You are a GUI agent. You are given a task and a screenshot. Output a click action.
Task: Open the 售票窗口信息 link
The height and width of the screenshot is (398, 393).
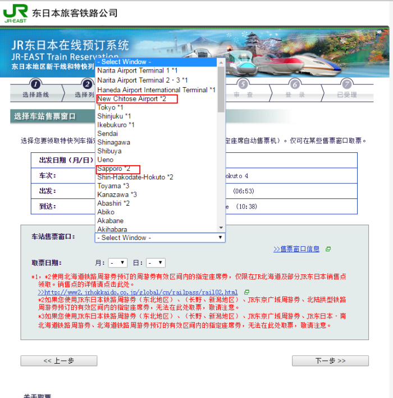pos(296,249)
